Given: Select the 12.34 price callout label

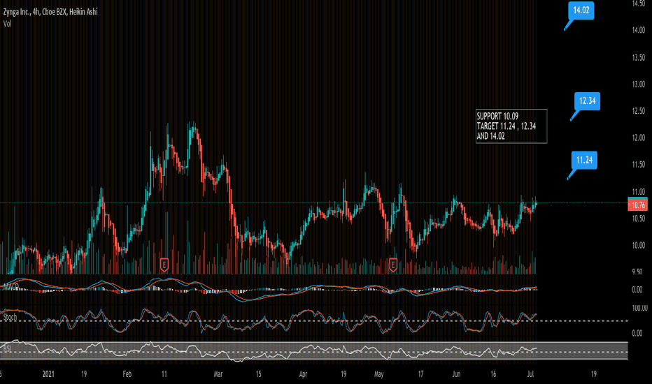Looking at the screenshot, I should 587,101.
